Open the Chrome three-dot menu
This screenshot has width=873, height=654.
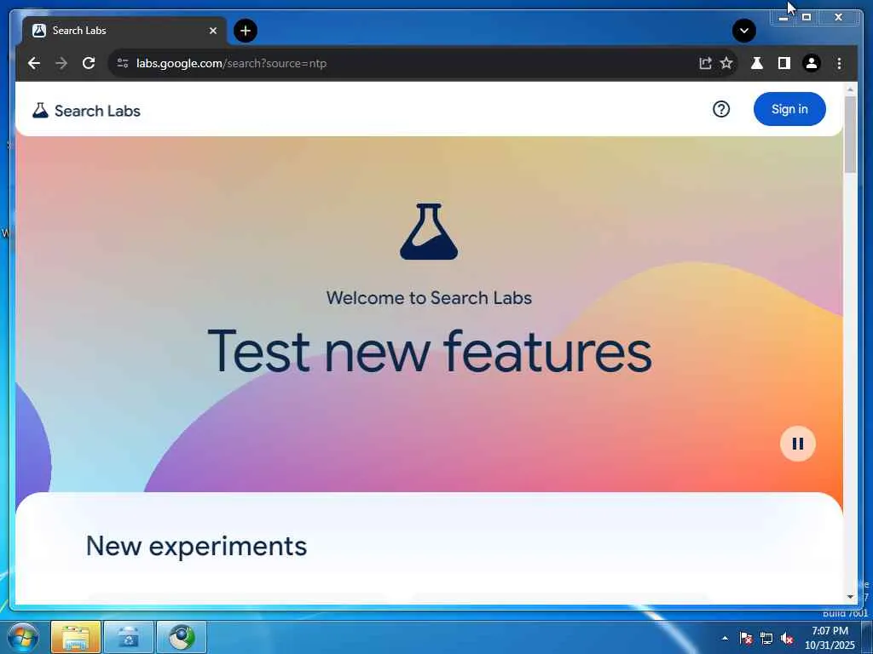(x=839, y=63)
